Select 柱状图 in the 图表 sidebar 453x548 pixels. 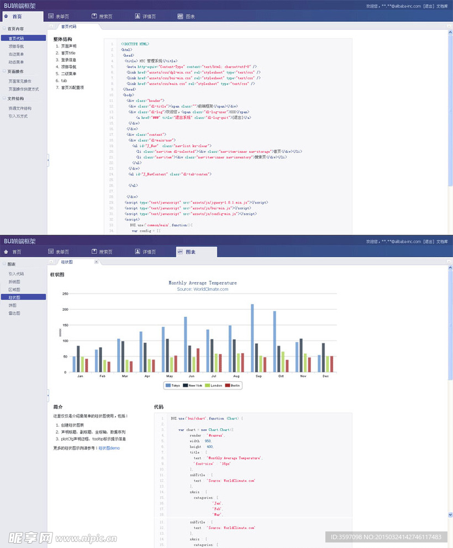point(23,297)
